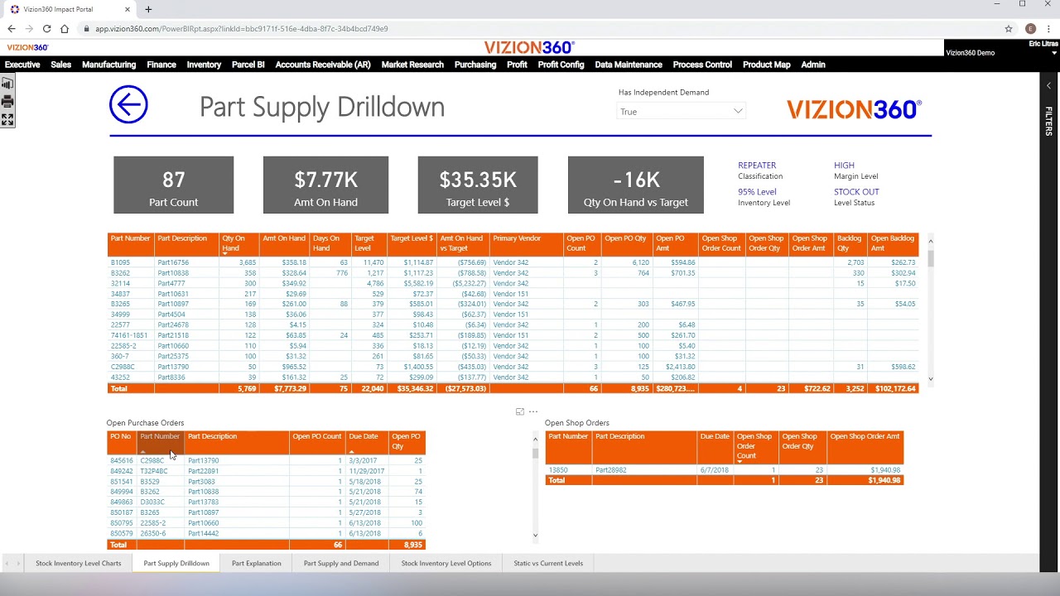
Task: Open the Parcel BI menu
Action: tap(248, 65)
